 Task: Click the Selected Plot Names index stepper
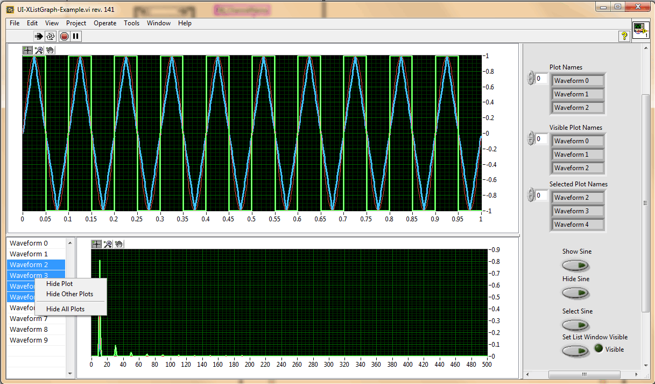531,195
